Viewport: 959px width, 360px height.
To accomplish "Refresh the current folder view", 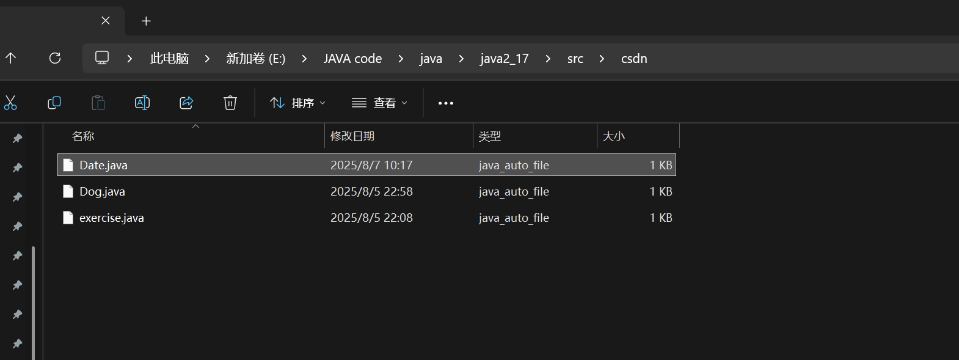I will point(55,58).
